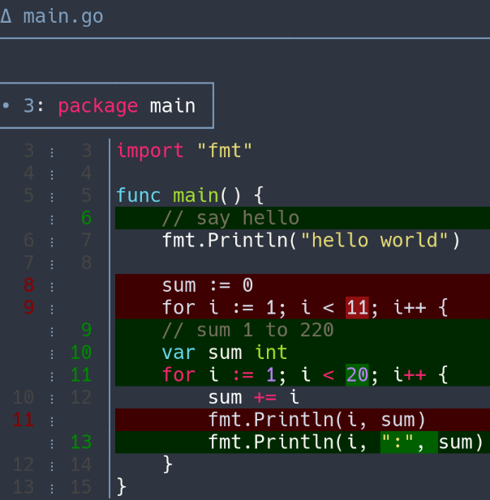Select the 'package main' hunk header text
The height and width of the screenshot is (500, 490).
pos(127,105)
